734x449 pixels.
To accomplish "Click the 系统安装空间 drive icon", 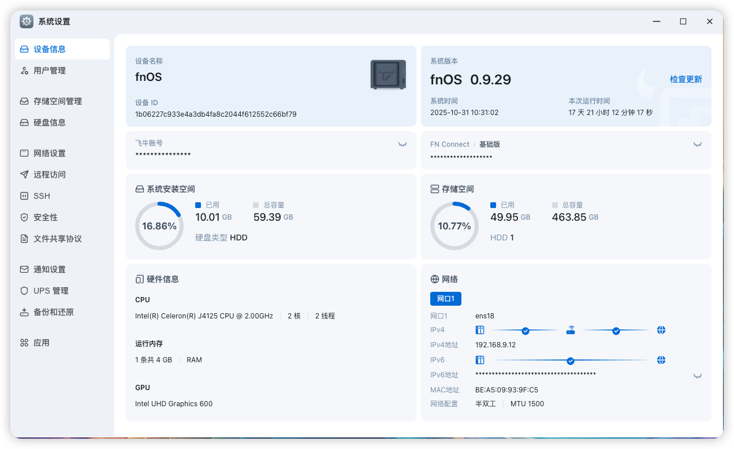I will [x=140, y=189].
